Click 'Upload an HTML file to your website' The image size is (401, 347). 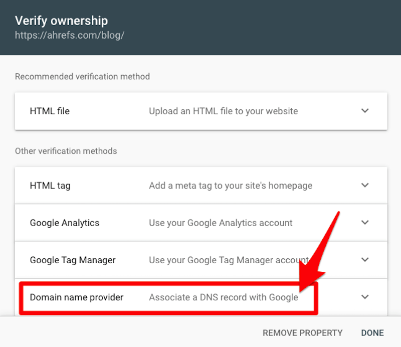click(224, 111)
